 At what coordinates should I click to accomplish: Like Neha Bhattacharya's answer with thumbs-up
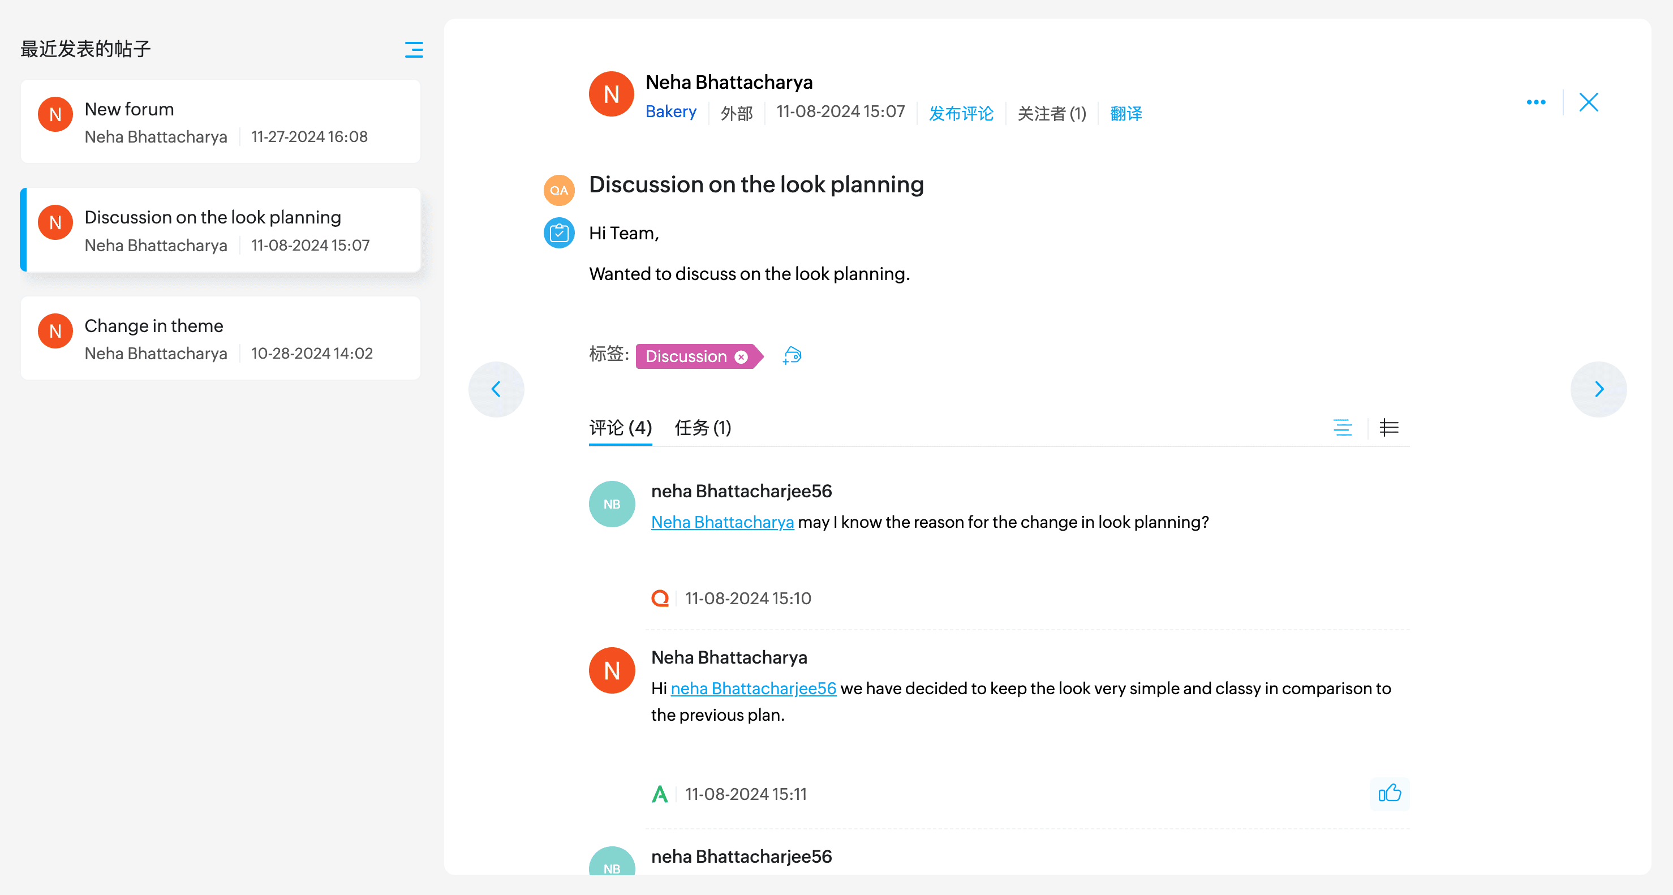click(1389, 793)
